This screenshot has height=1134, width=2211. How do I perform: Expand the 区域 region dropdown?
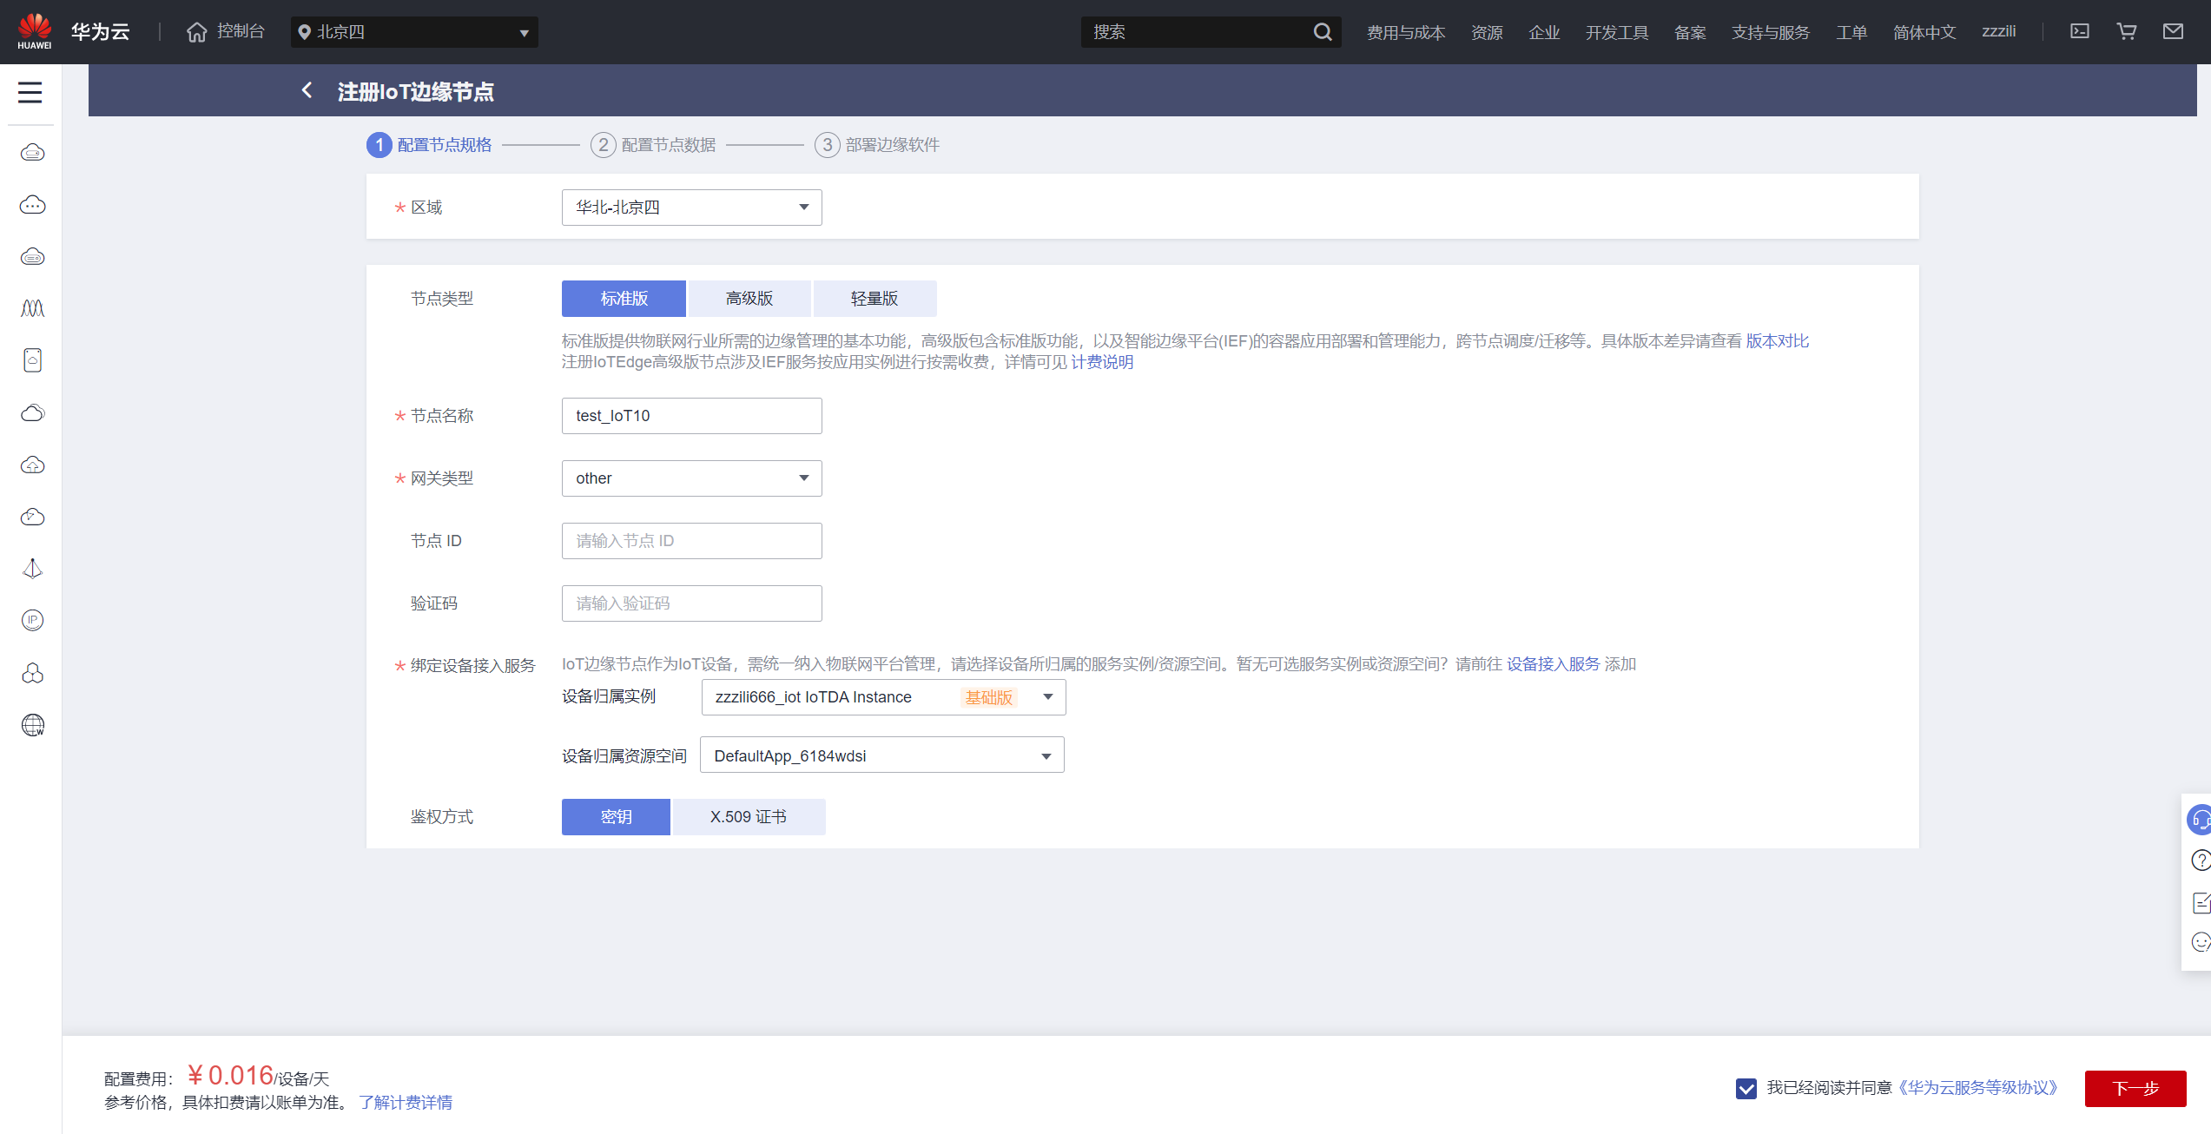pyautogui.click(x=691, y=208)
